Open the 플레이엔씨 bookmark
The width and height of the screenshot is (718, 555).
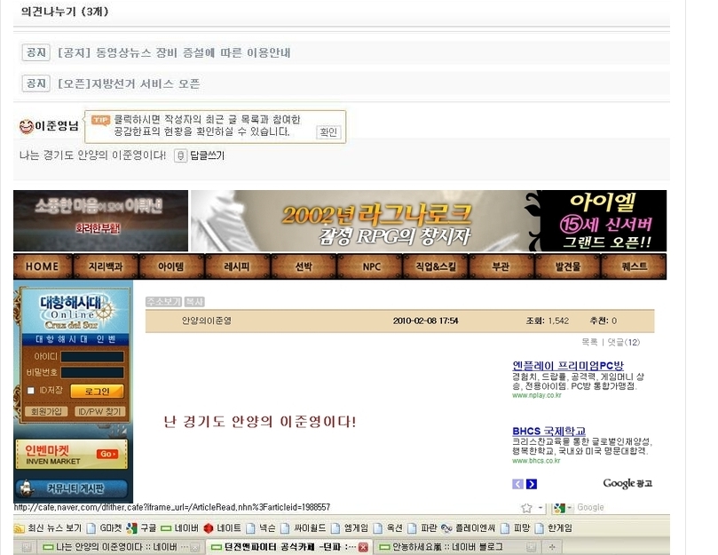[468, 528]
